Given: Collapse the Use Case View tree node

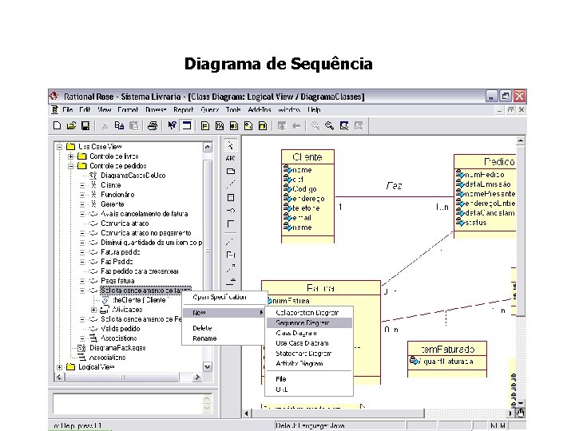Looking at the screenshot, I should 59,147.
